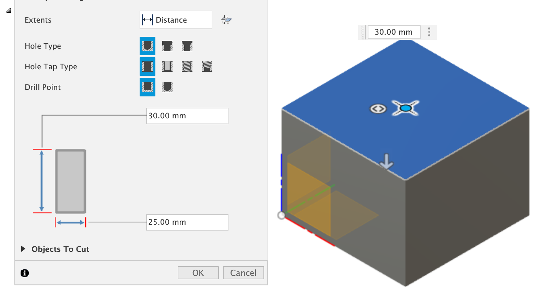The image size is (542, 293).
Task: Click the 30.00 mm depth field in the dialog
Action: (187, 116)
